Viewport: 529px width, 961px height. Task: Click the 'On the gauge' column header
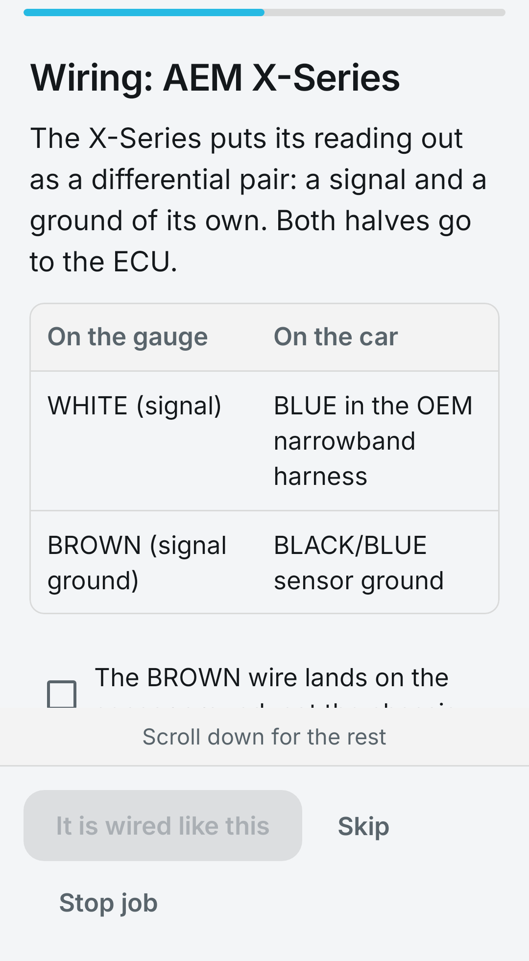point(128,337)
